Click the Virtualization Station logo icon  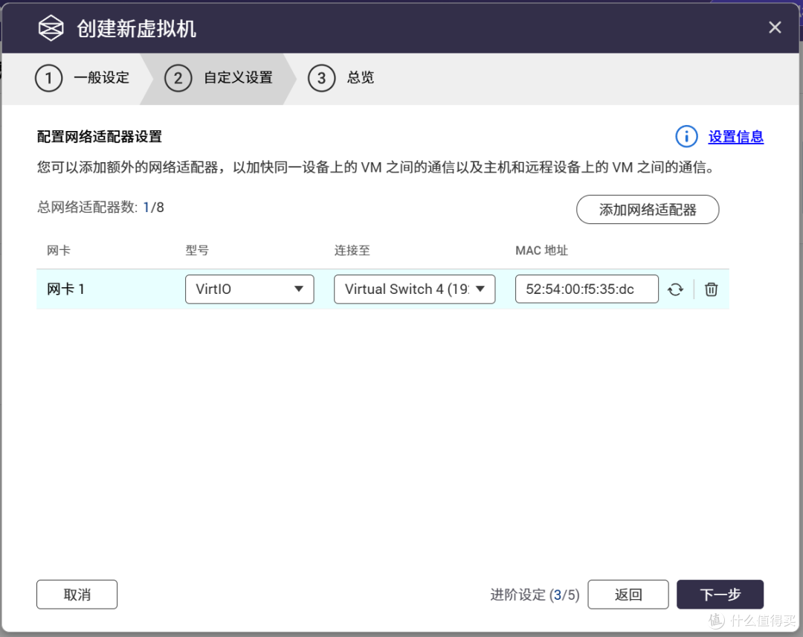[51, 28]
